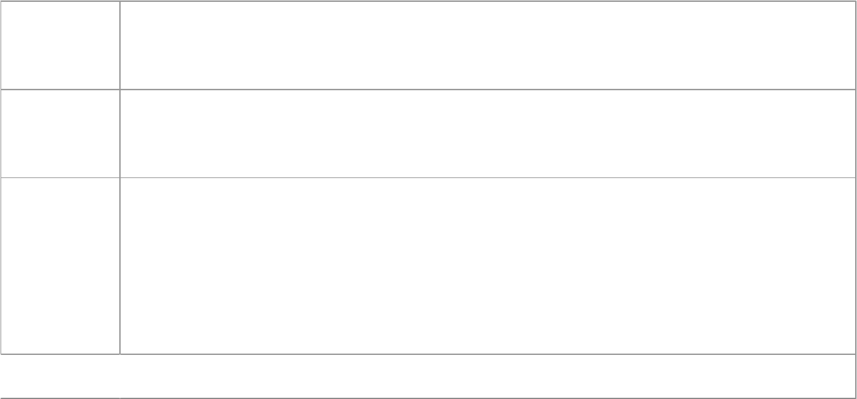Select the short bottom-row left cell
The image size is (857, 399).
click(60, 376)
